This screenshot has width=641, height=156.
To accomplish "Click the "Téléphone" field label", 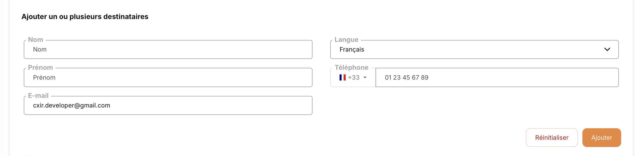I will point(351,68).
